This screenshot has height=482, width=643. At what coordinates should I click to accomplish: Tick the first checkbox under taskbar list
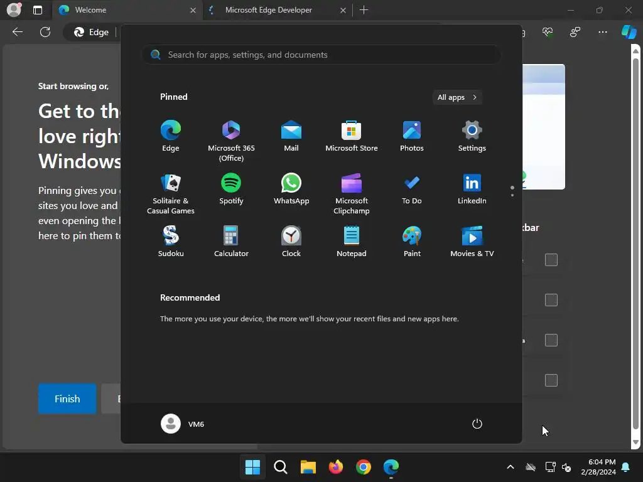click(x=551, y=260)
